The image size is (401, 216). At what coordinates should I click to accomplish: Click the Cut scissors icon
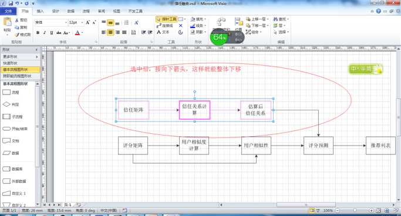[17, 20]
